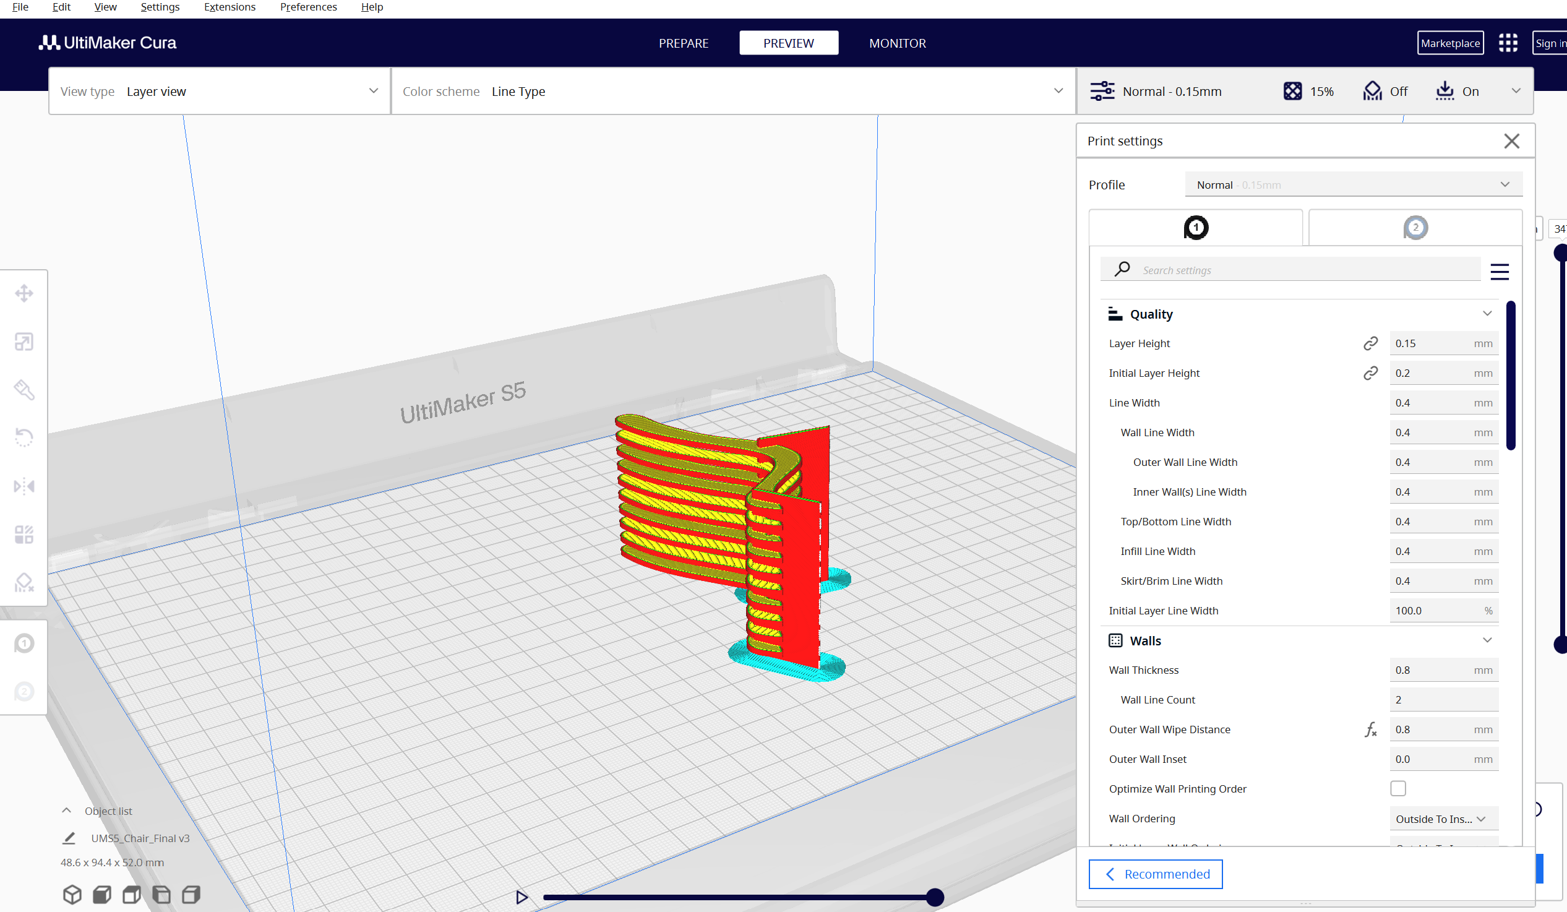The width and height of the screenshot is (1567, 912).
Task: Click the Wall Line Count value field
Action: (1444, 700)
